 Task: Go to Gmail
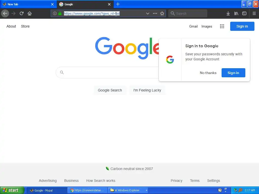[193, 26]
